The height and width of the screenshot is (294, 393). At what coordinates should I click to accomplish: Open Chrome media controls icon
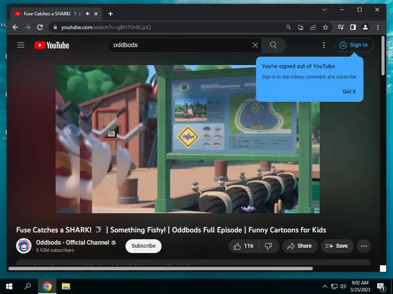click(341, 27)
